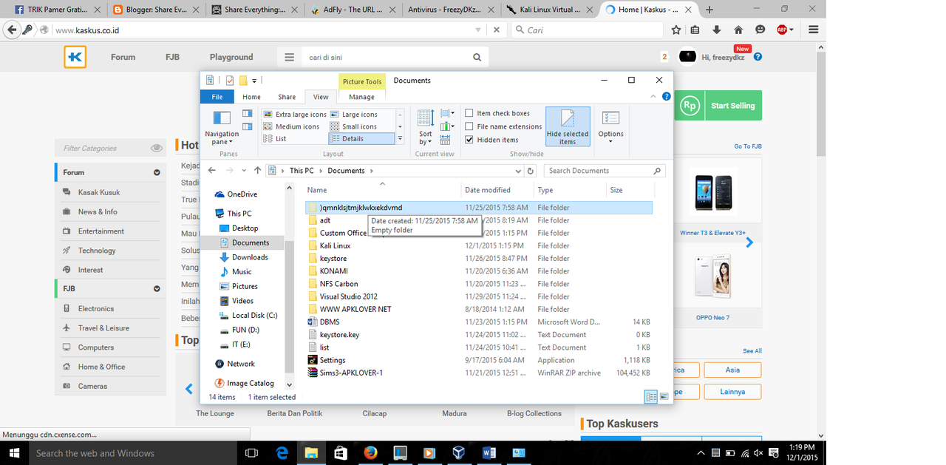Screen dimensions: 946x465
Task: Select Medium icons layout
Action: click(292, 126)
